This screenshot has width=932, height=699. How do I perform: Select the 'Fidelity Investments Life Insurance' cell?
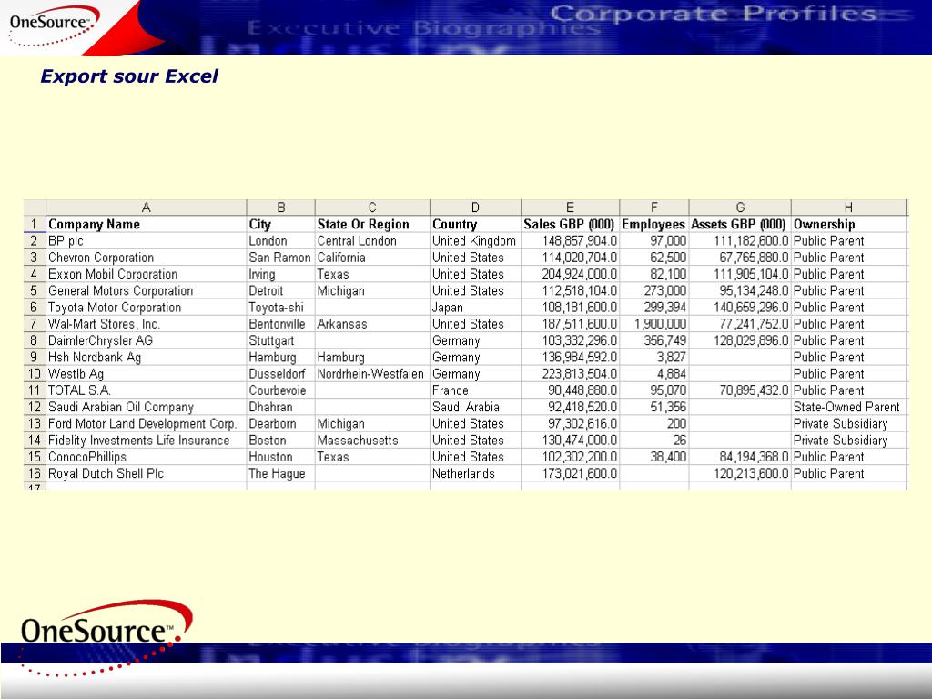pyautogui.click(x=147, y=441)
